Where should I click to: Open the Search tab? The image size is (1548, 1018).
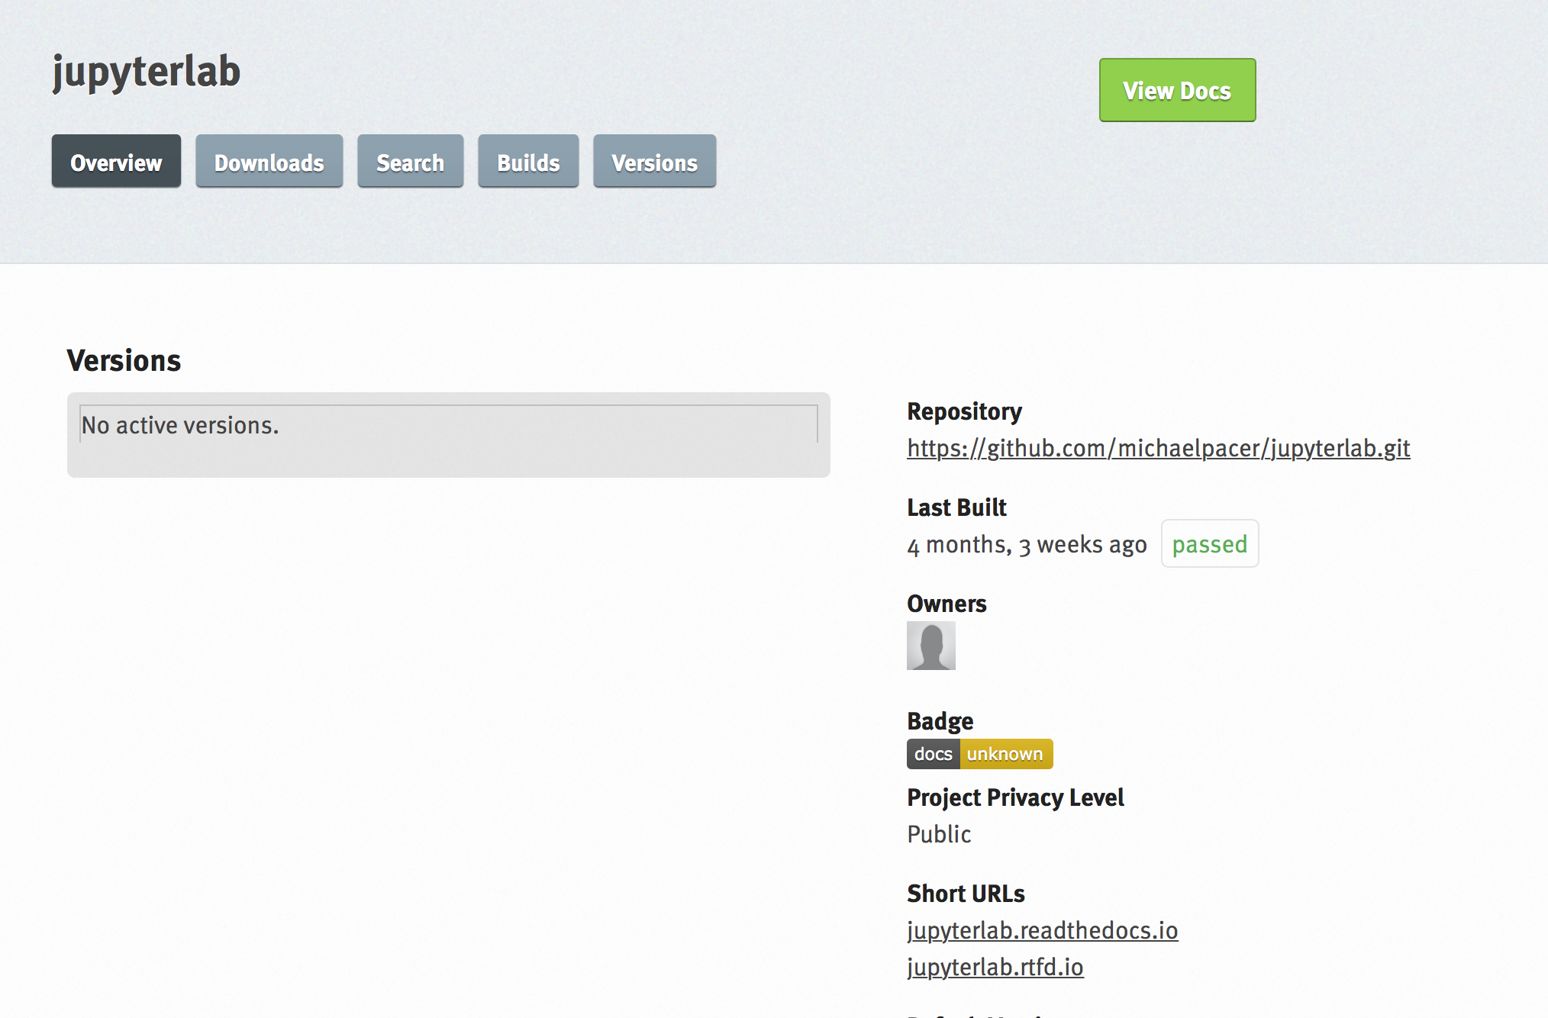(410, 161)
